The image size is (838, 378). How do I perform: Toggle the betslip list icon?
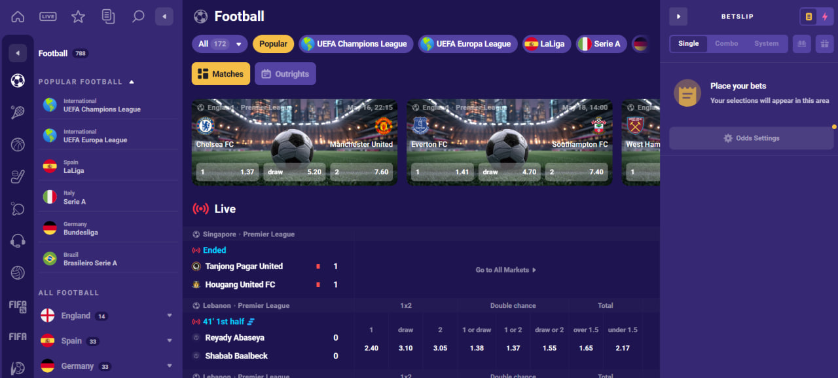click(809, 16)
